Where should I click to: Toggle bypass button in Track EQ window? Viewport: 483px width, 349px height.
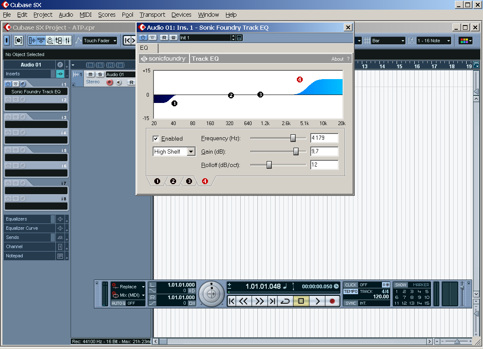pos(153,38)
